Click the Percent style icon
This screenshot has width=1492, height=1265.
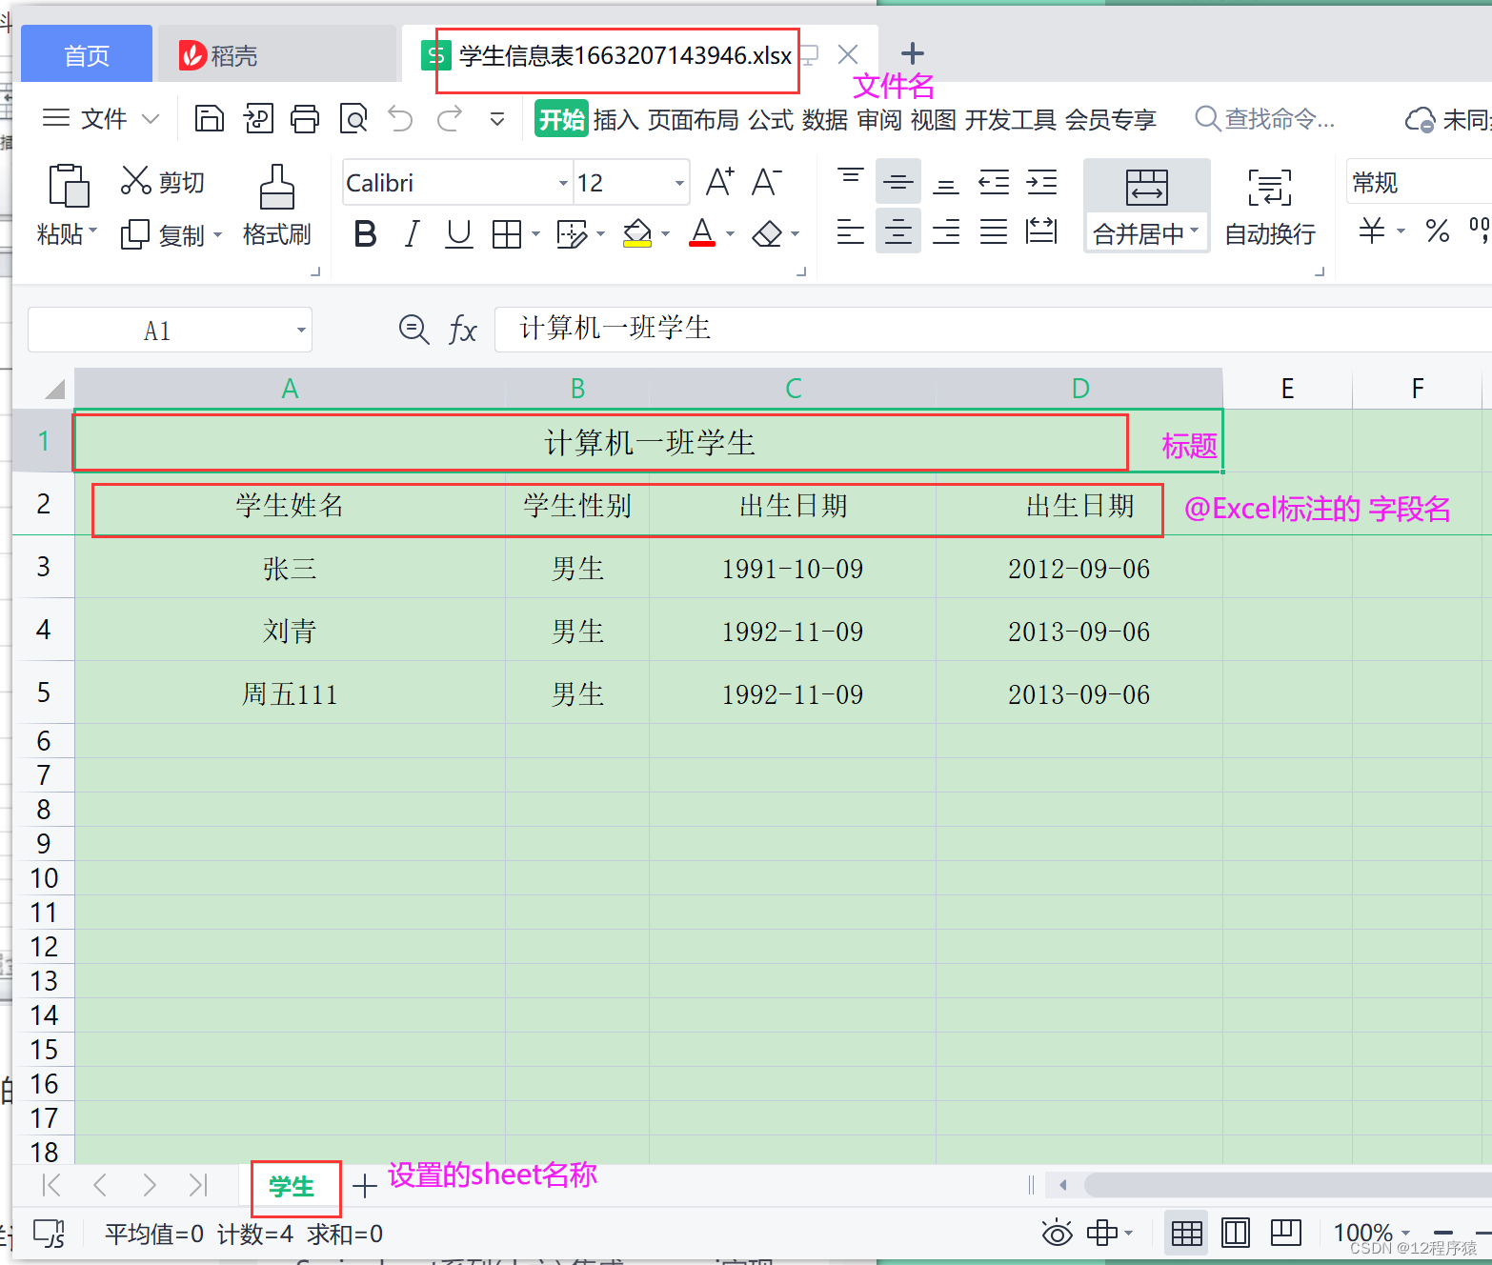coord(1438,231)
